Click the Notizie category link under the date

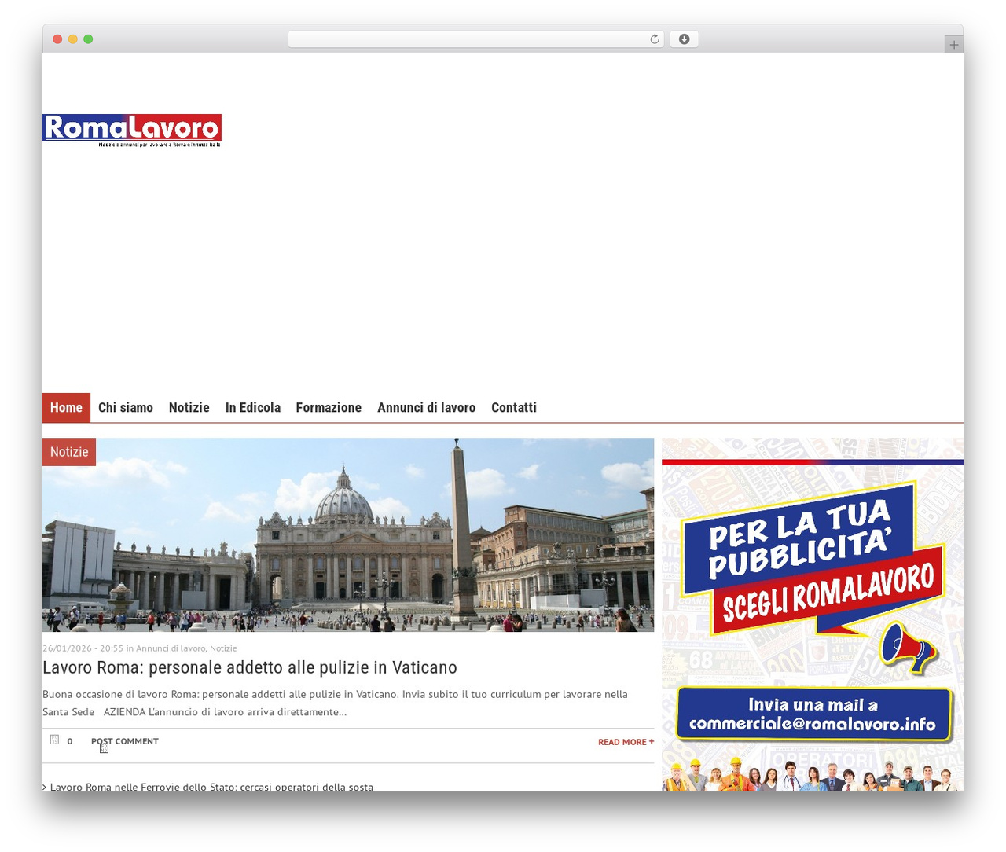[223, 648]
